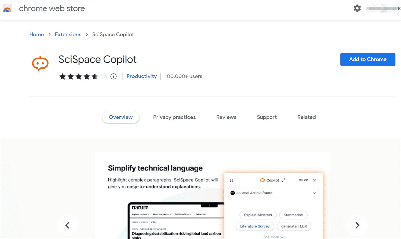The image size is (401, 239).
Task: Click the nature journal logo in screenshot
Action: pyautogui.click(x=140, y=207)
